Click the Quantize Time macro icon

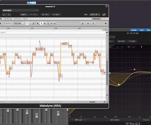pos(88,23)
